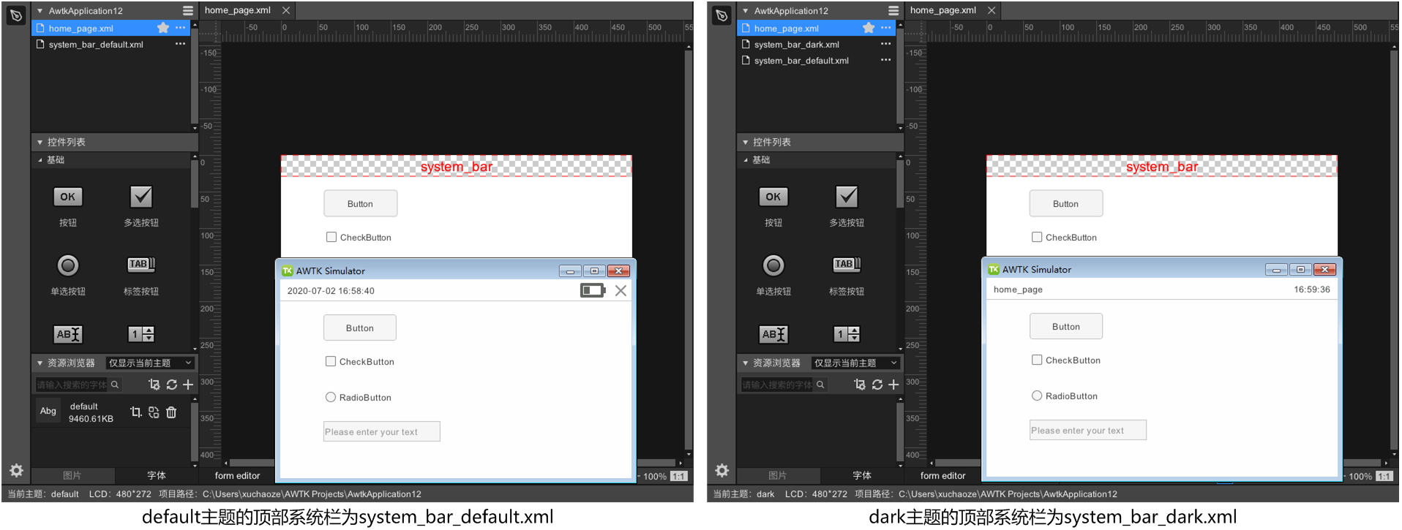Open the more options dots for system_bar_default.xml, default-theme screenshot
This screenshot has width=1402, height=530.
pyautogui.click(x=180, y=44)
